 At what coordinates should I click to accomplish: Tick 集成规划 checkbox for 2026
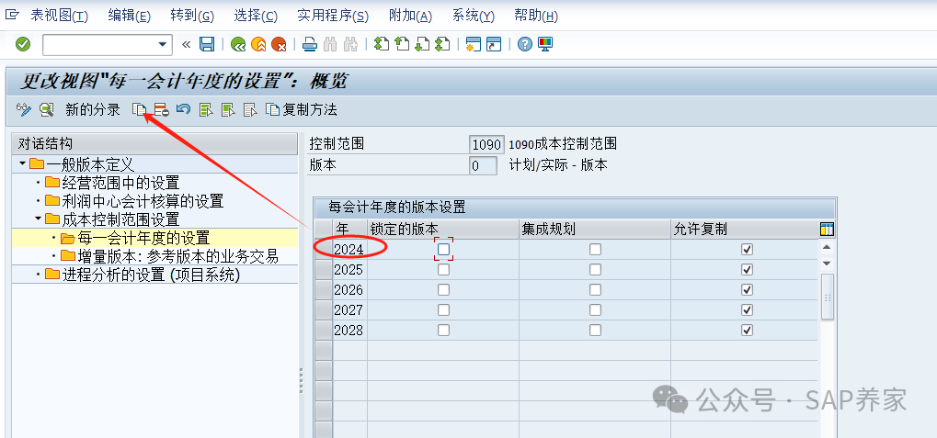click(595, 290)
